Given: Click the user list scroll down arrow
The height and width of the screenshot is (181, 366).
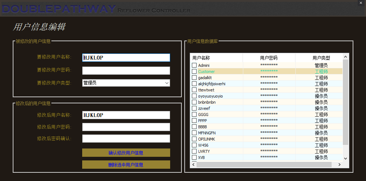Looking at the screenshot, I should pyautogui.click(x=346, y=158).
